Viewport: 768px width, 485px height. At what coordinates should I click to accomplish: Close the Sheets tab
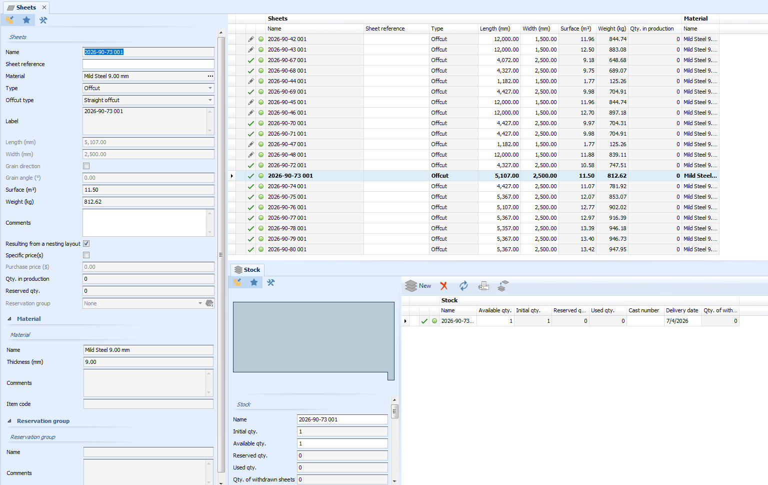tap(44, 8)
